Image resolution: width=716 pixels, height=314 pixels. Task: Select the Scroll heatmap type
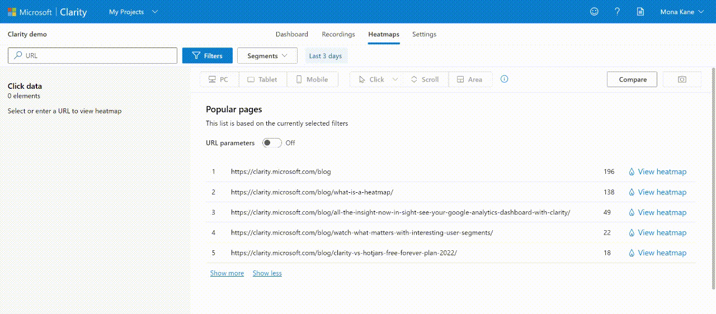[x=425, y=79]
